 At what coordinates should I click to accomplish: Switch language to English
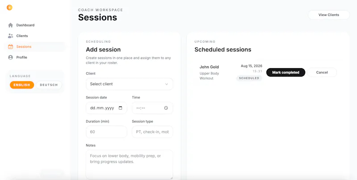[x=22, y=85]
